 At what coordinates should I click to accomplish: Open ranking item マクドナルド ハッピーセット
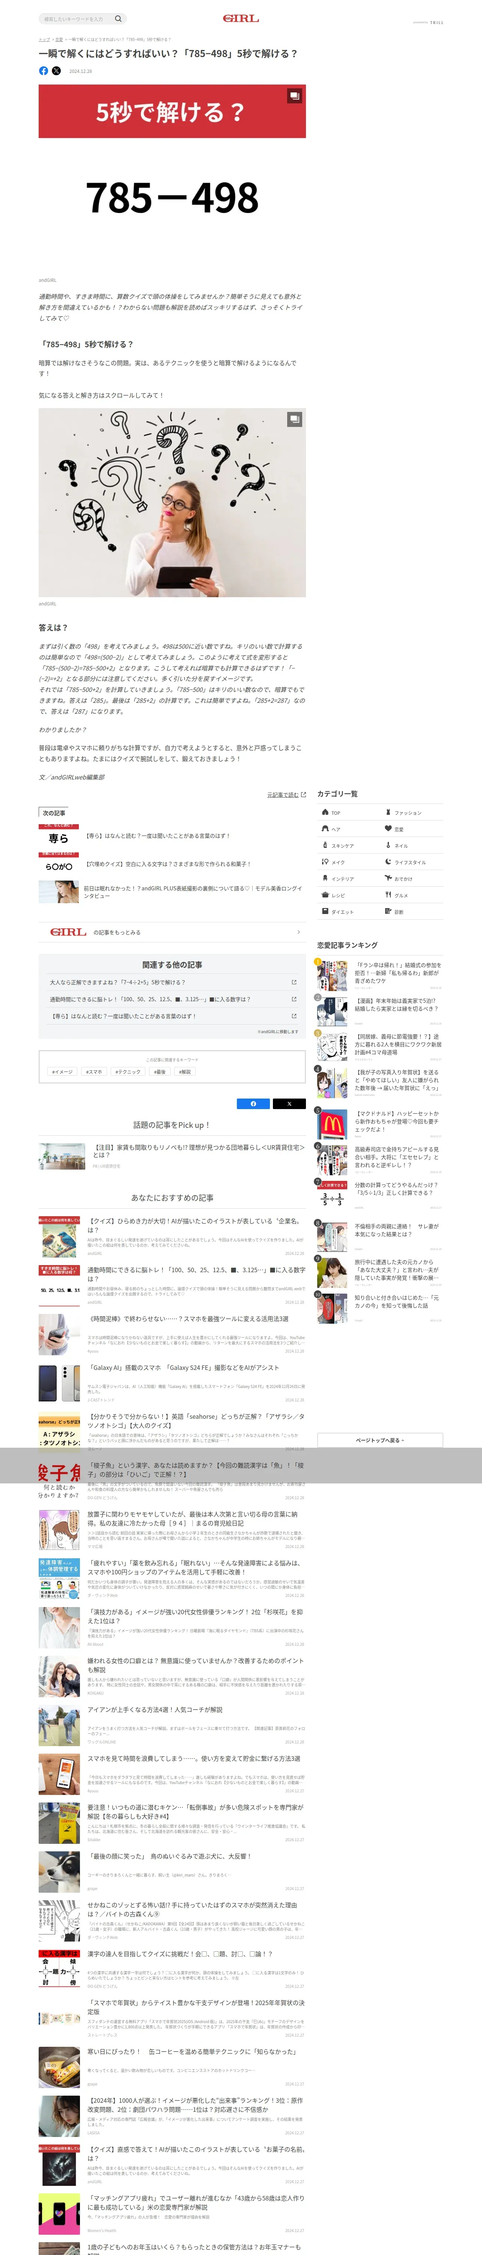398,1121
